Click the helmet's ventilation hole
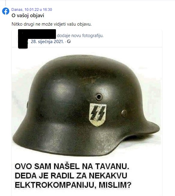The width and height of the screenshot is (175, 196). pos(99,97)
